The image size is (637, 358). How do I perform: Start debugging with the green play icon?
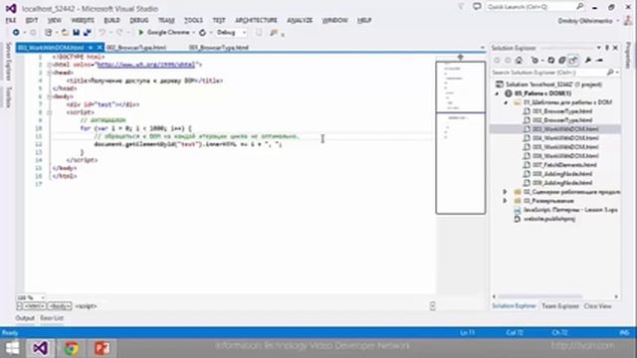point(141,32)
